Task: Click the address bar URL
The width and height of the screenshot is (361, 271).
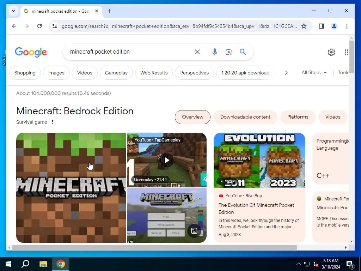Action: [x=179, y=26]
